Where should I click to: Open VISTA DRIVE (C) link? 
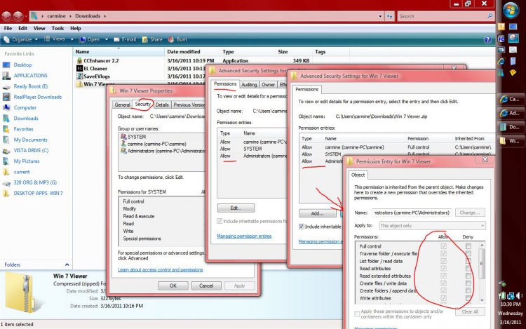point(31,151)
